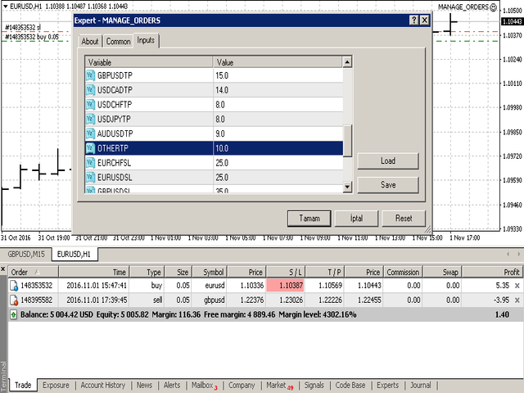Image resolution: width=524 pixels, height=393 pixels.
Task: Click scroll up arrow in inputs list
Action: pyautogui.click(x=347, y=62)
